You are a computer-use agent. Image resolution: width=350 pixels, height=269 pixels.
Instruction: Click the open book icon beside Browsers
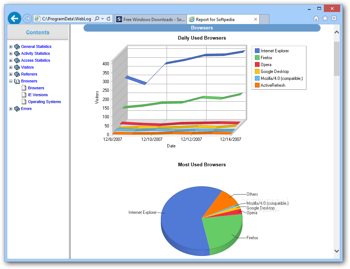tap(17, 81)
